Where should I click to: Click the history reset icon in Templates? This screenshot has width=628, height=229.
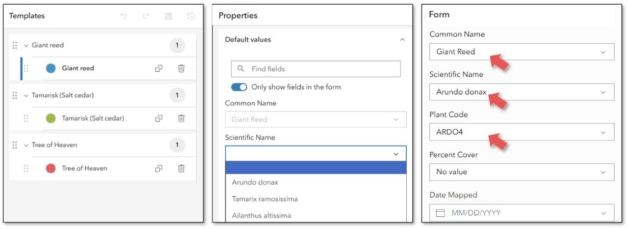click(x=191, y=16)
